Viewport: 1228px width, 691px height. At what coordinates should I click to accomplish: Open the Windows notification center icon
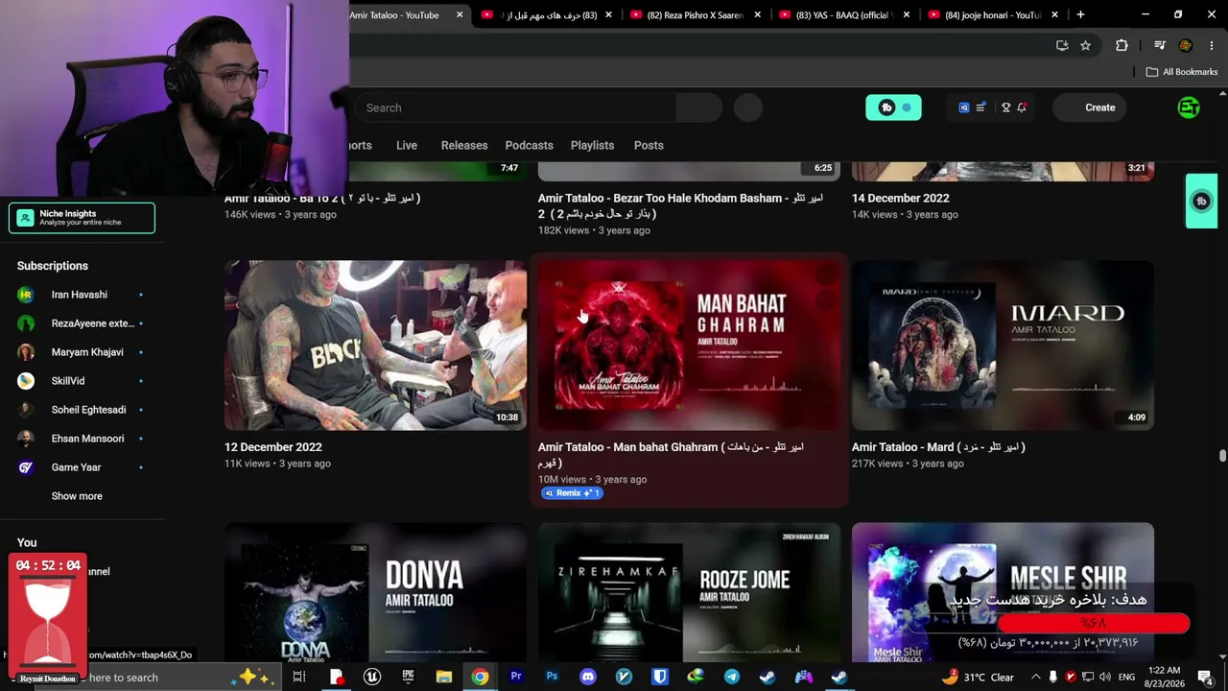click(x=1206, y=677)
